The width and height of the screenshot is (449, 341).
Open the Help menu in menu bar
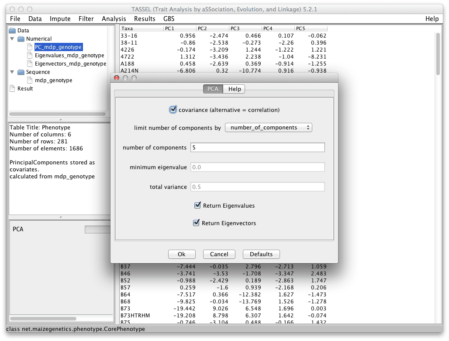tap(432, 19)
